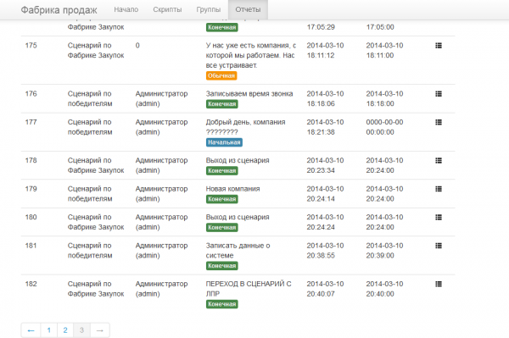
Task: Click the previous page left arrow
Action: pyautogui.click(x=31, y=330)
